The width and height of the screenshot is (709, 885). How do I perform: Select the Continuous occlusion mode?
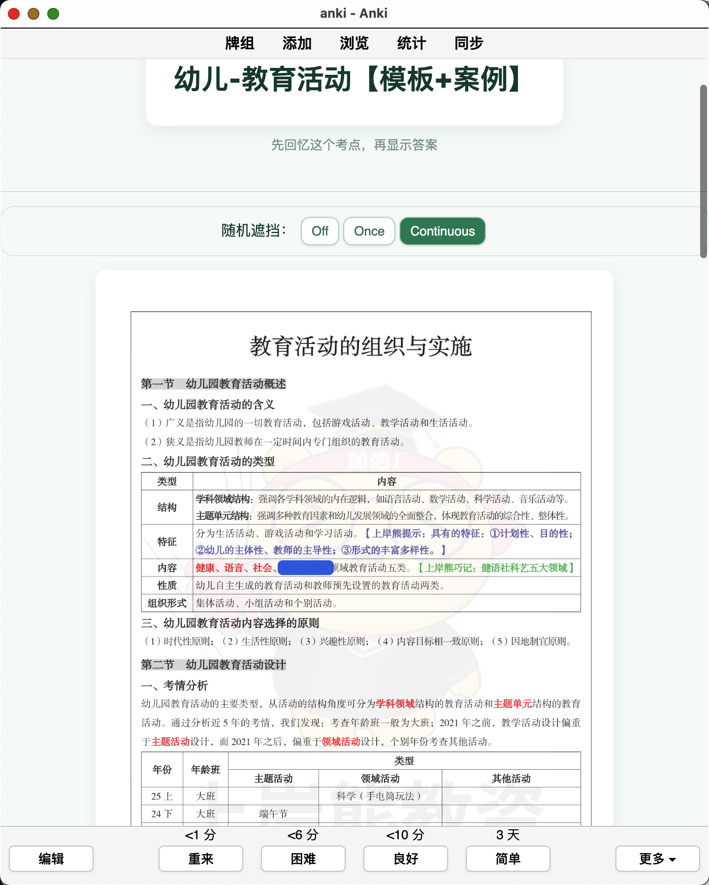443,231
